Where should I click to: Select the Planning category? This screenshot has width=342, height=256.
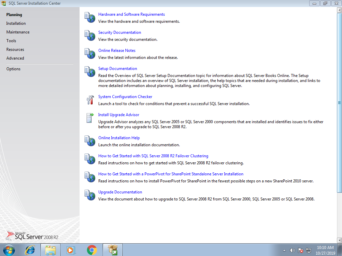[x=14, y=15]
